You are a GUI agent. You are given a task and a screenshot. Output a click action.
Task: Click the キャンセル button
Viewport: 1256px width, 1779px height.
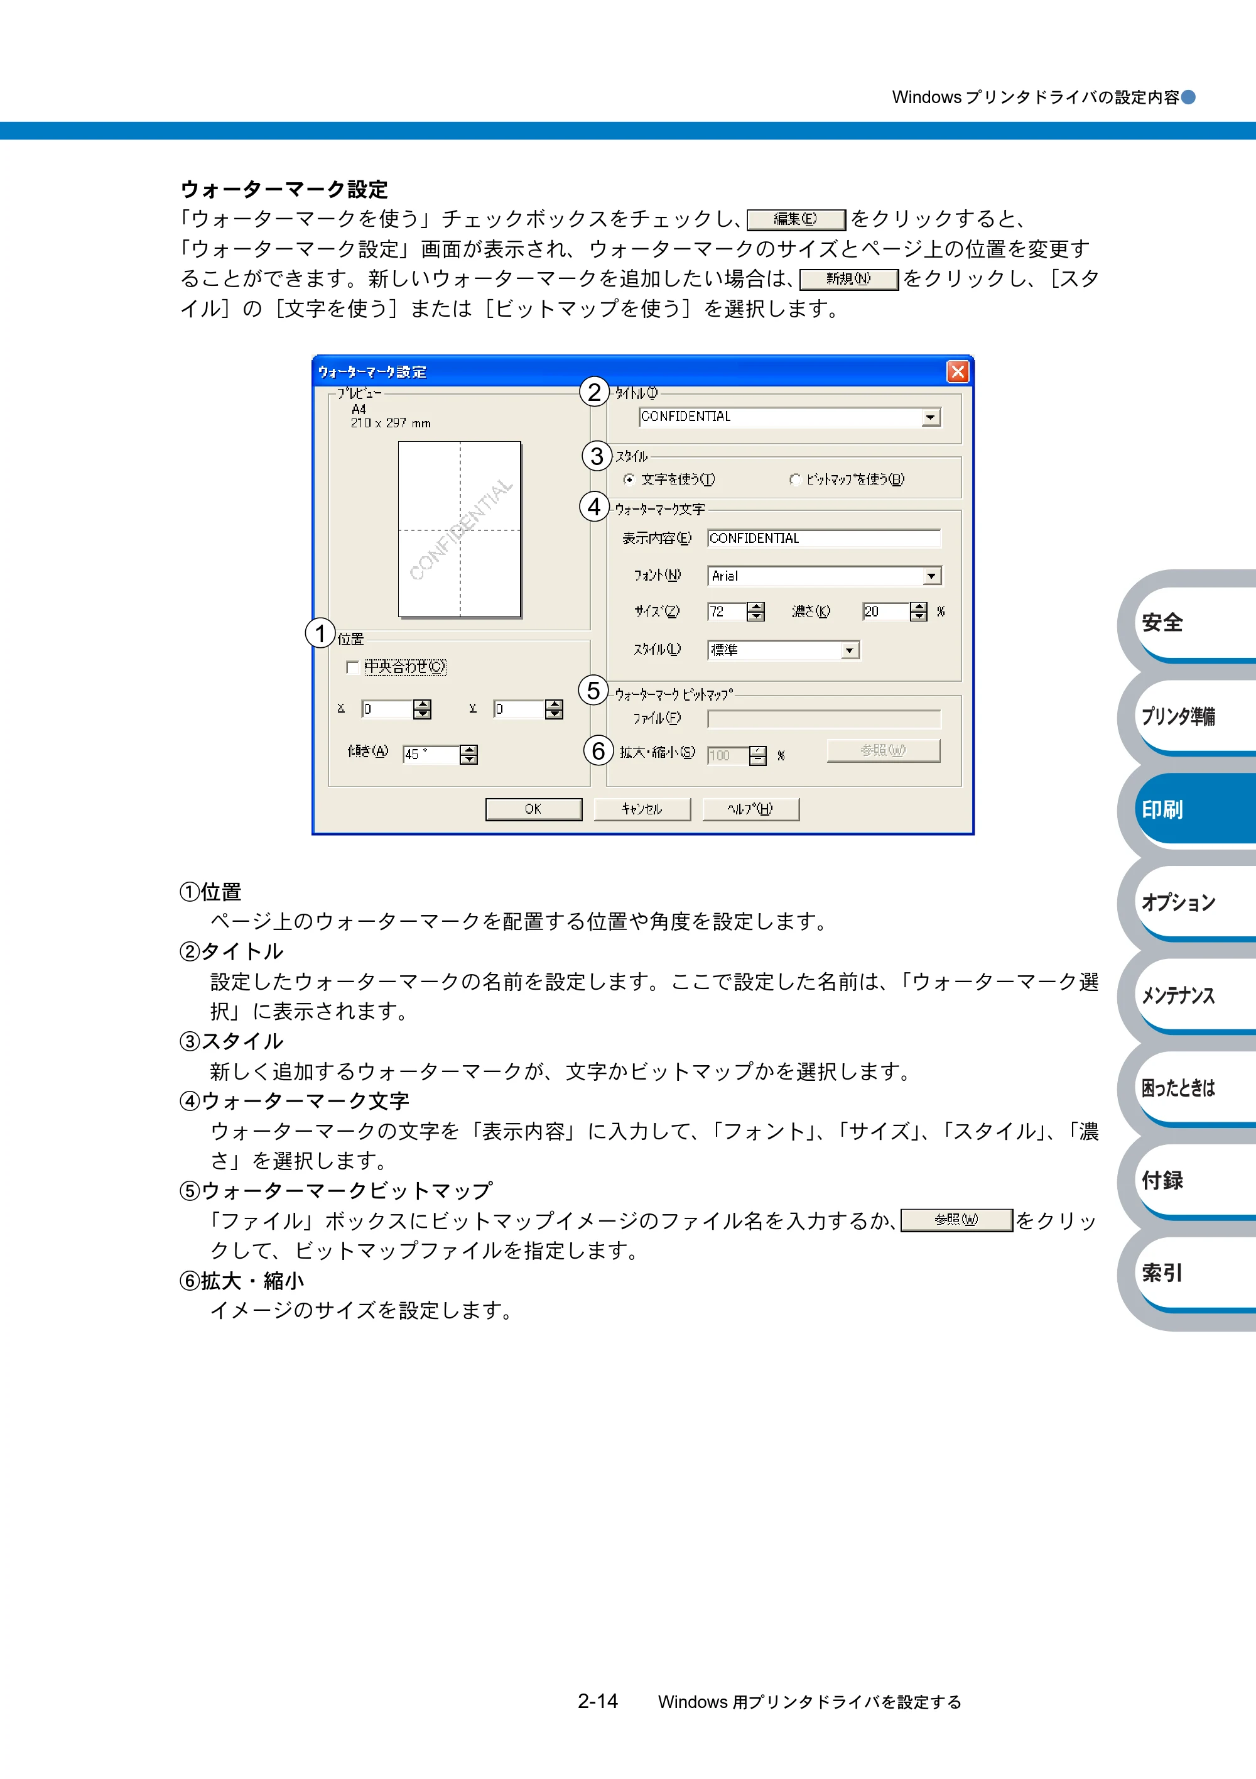[642, 809]
